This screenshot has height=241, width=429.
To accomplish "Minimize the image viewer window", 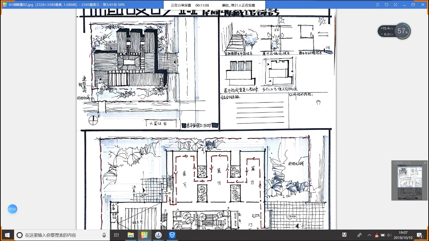I will [404, 5].
